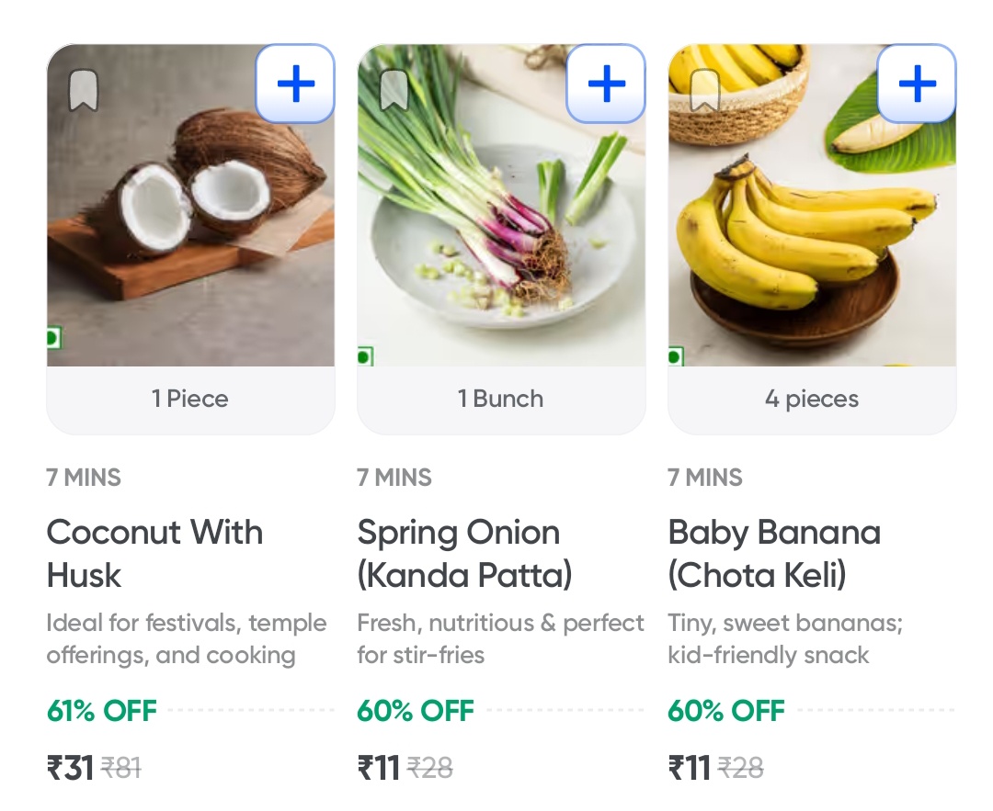Add Coconut With Husk to cart

coord(295,84)
